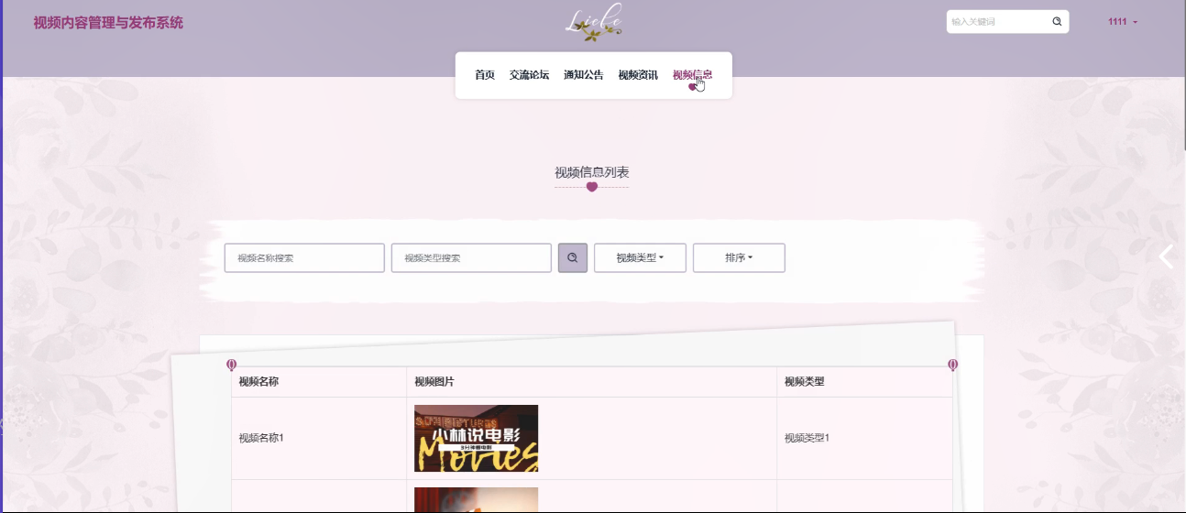Screen dimensions: 1186x513
Task: Click the 视频类型1 table cell
Action: point(864,438)
